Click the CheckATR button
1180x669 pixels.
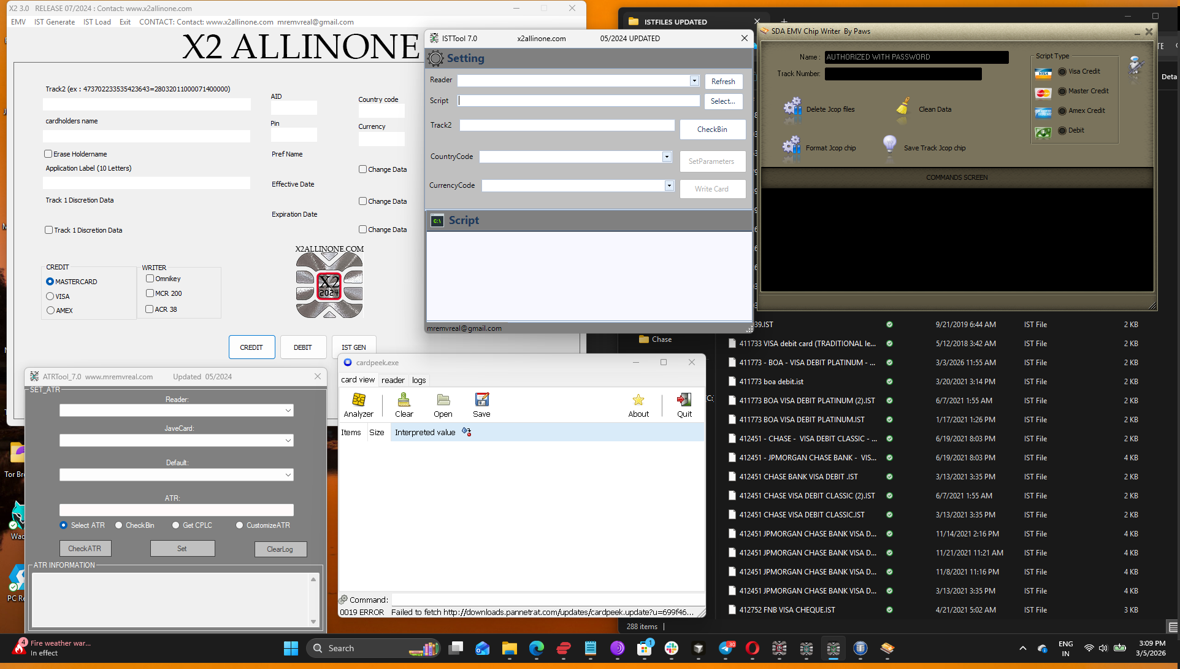[85, 549]
